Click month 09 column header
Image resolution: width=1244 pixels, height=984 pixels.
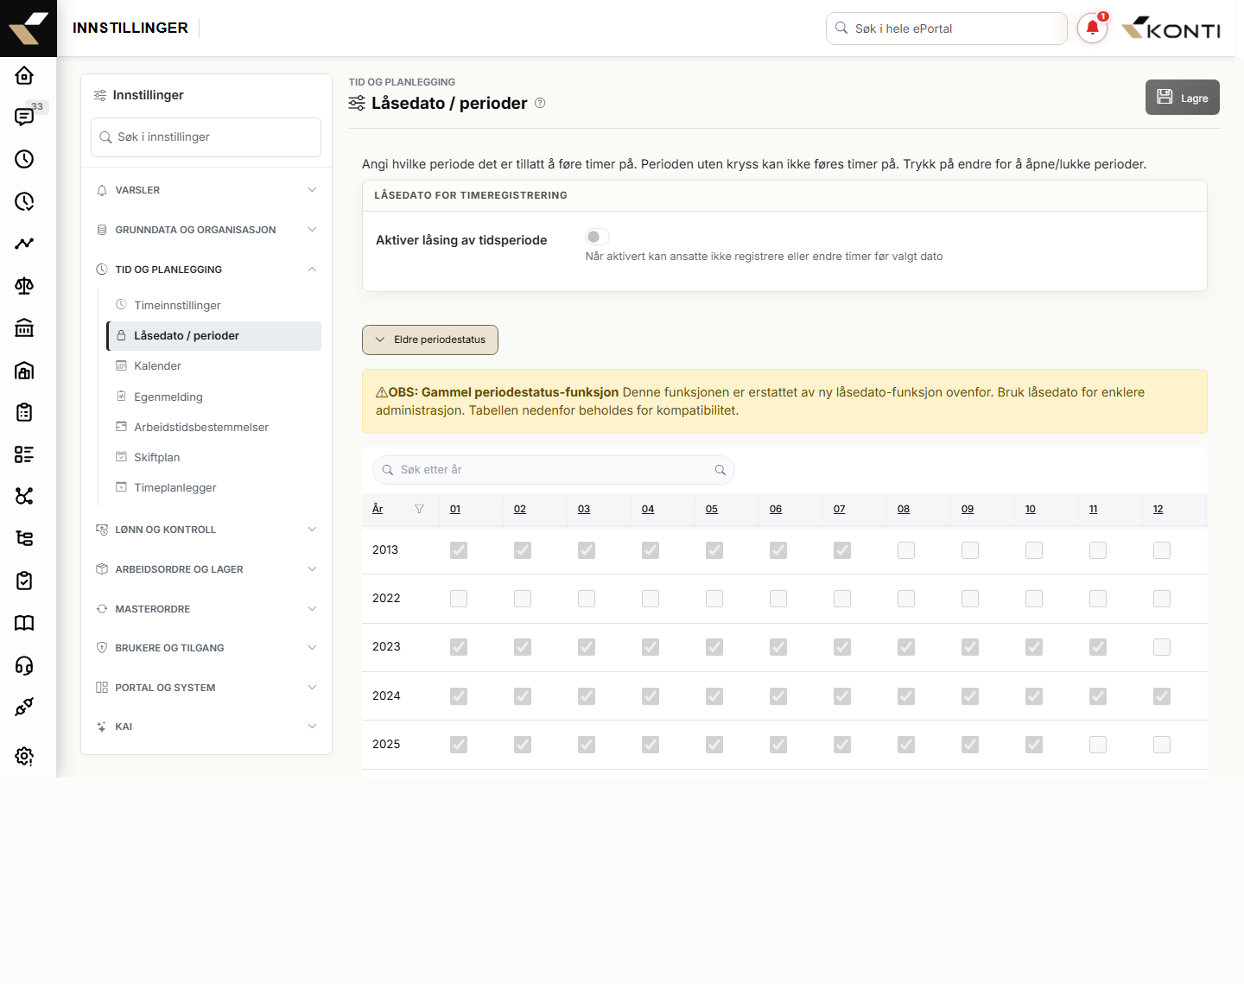(x=968, y=509)
